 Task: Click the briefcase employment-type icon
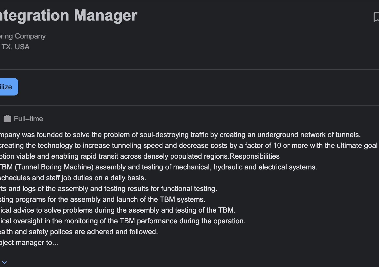[x=7, y=119]
